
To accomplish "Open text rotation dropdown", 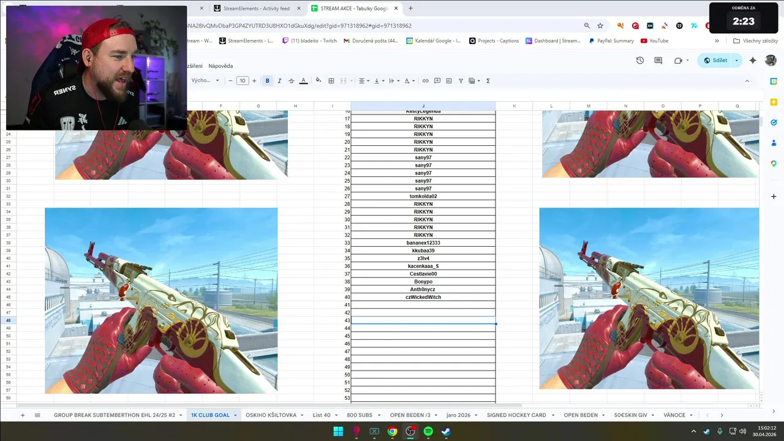I will coord(409,81).
